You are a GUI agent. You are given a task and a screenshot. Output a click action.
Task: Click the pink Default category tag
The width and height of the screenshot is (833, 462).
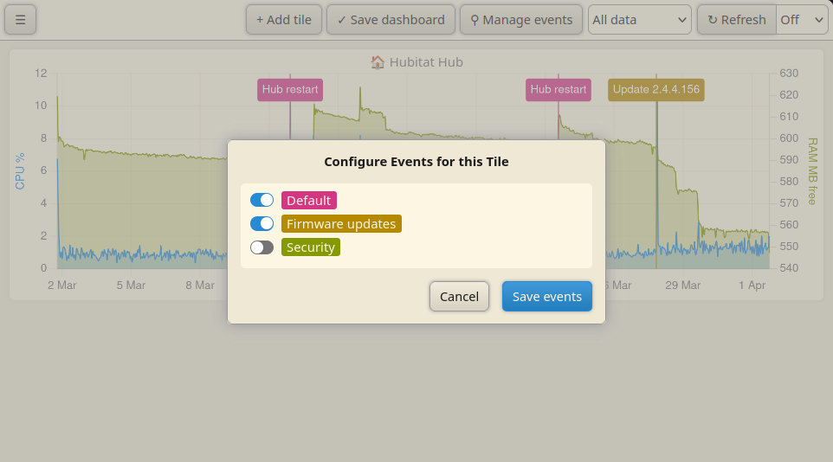click(308, 200)
